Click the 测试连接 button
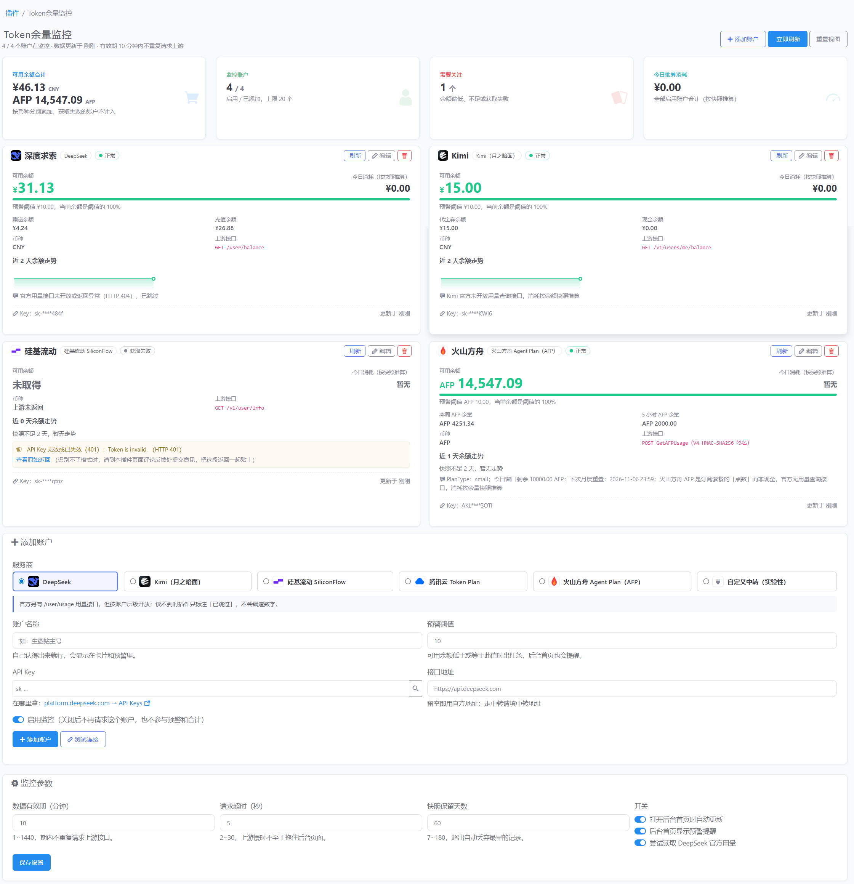Viewport: 854px width, 884px height. 83,739
